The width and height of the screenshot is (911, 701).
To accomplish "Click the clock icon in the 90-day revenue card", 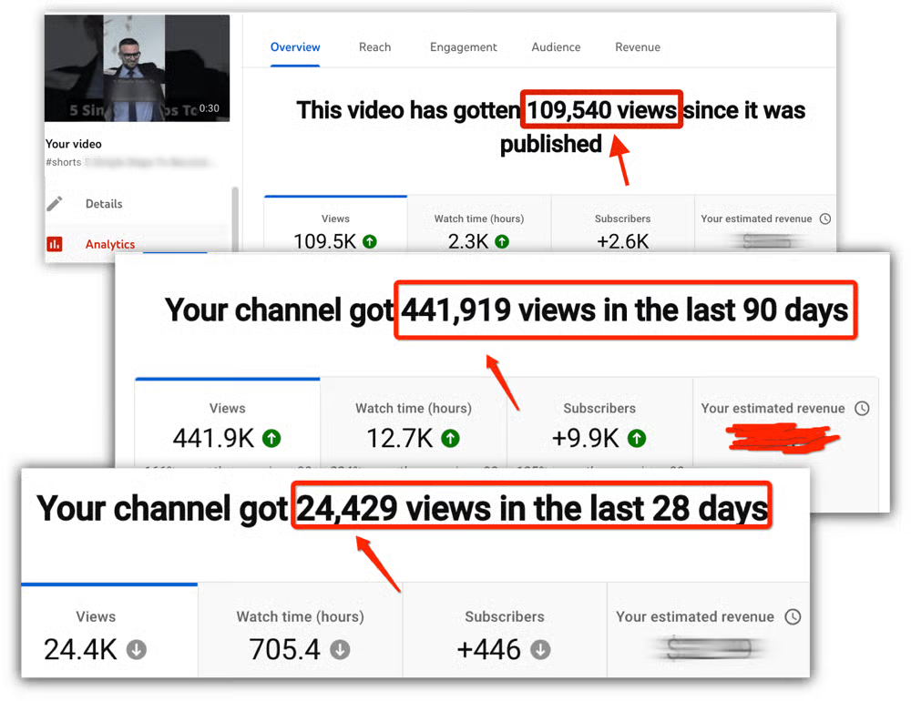I will [861, 409].
